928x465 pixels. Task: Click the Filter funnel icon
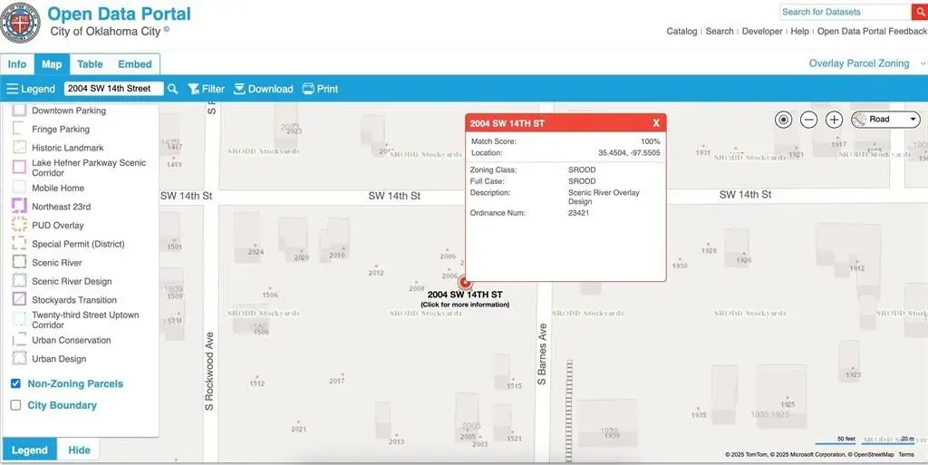click(194, 89)
